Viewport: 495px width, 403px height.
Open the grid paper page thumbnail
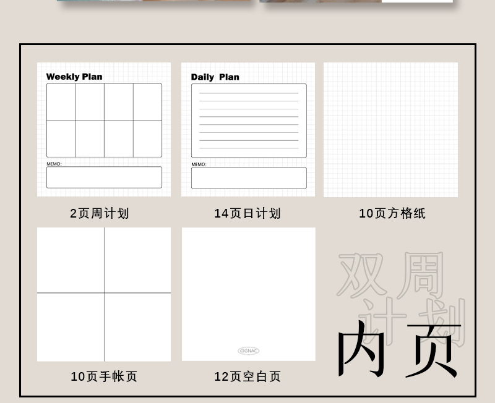click(391, 130)
